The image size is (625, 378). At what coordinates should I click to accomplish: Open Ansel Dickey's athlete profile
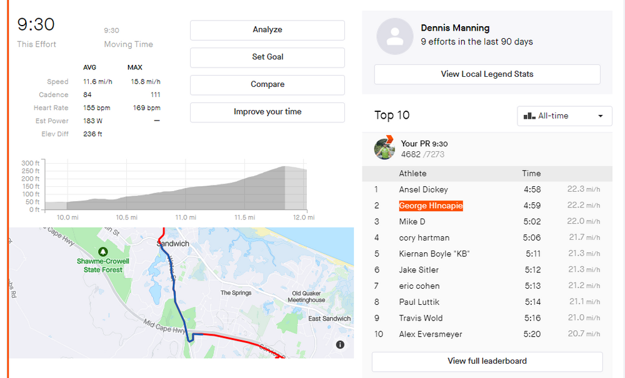click(423, 189)
